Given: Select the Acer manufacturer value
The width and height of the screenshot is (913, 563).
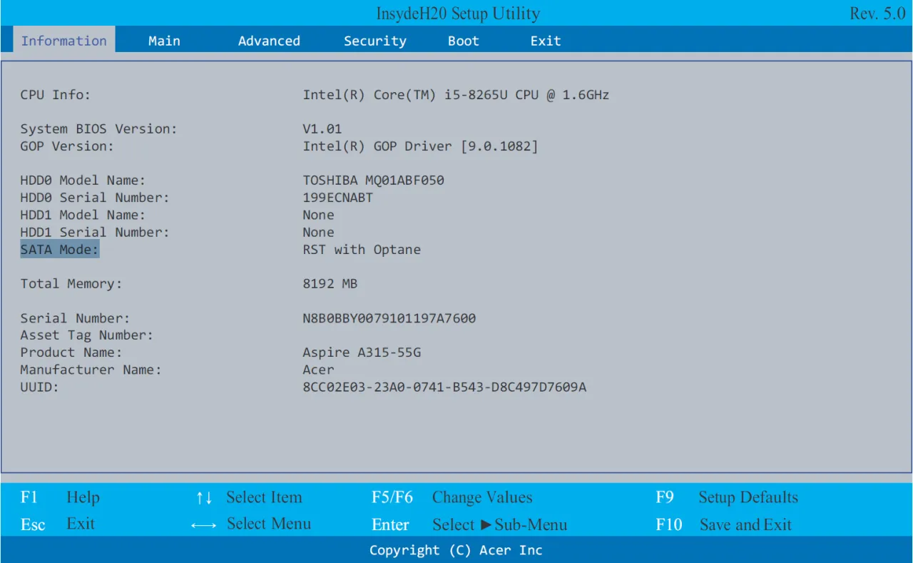Looking at the screenshot, I should [318, 370].
